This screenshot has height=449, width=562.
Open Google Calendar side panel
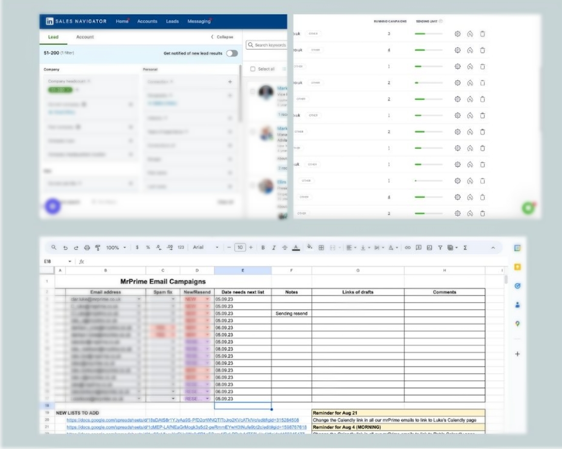point(517,248)
